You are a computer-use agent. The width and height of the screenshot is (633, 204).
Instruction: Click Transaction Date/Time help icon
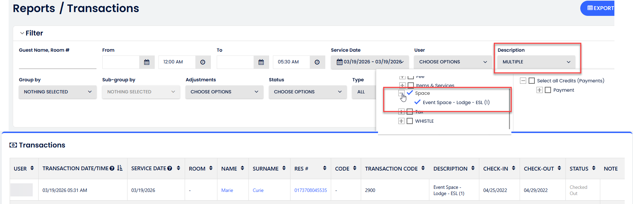pos(112,169)
